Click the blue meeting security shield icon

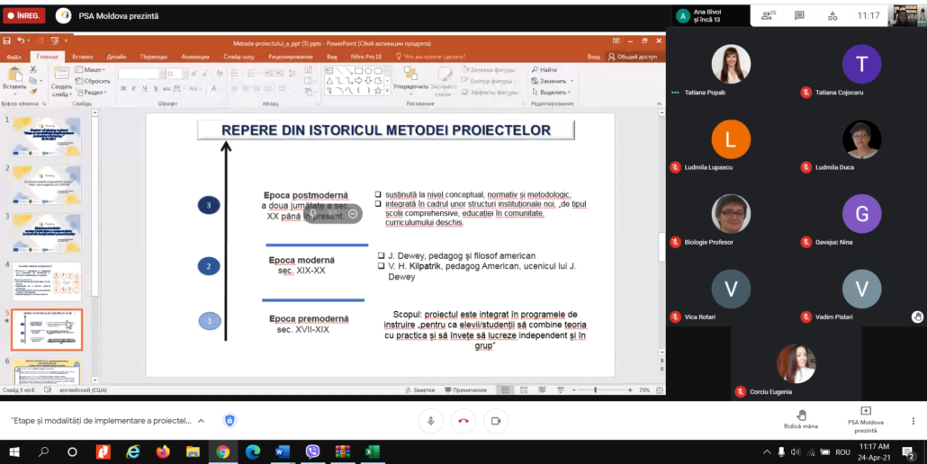229,420
